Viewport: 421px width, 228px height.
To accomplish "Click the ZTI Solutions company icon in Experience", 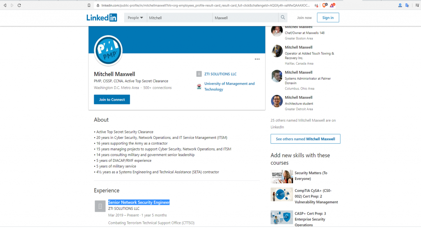I will click(100, 206).
